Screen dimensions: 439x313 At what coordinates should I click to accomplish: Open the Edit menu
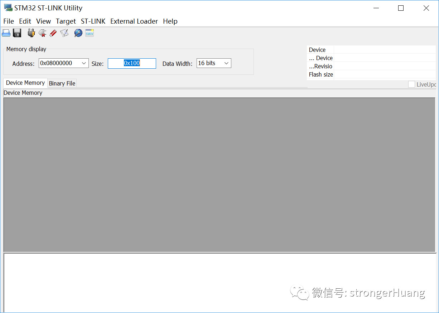[x=25, y=21]
